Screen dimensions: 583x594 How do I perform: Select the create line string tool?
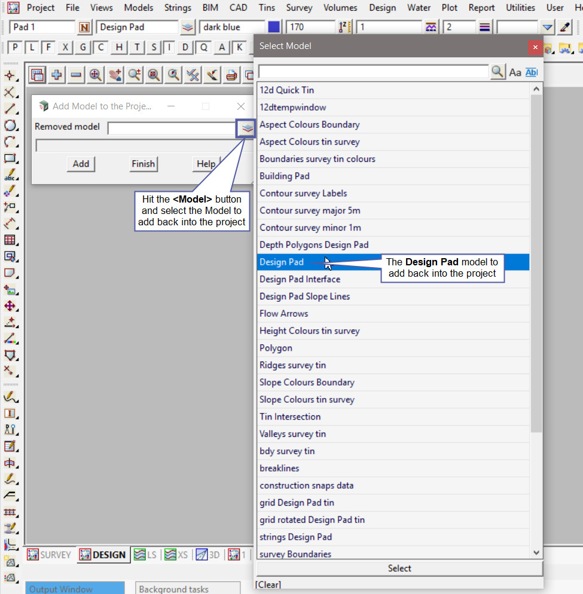[10, 109]
